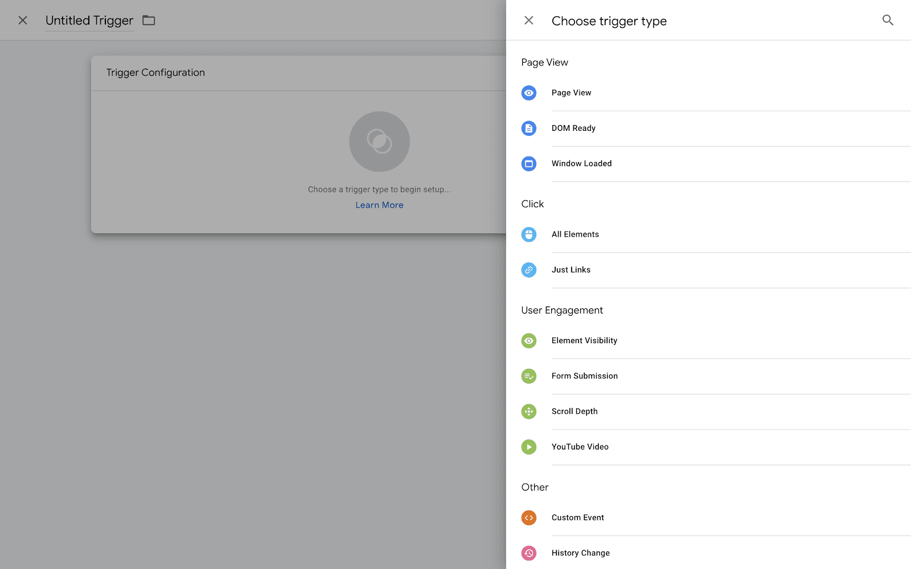
Task: Click the trigger type placeholder circle
Action: point(379,142)
